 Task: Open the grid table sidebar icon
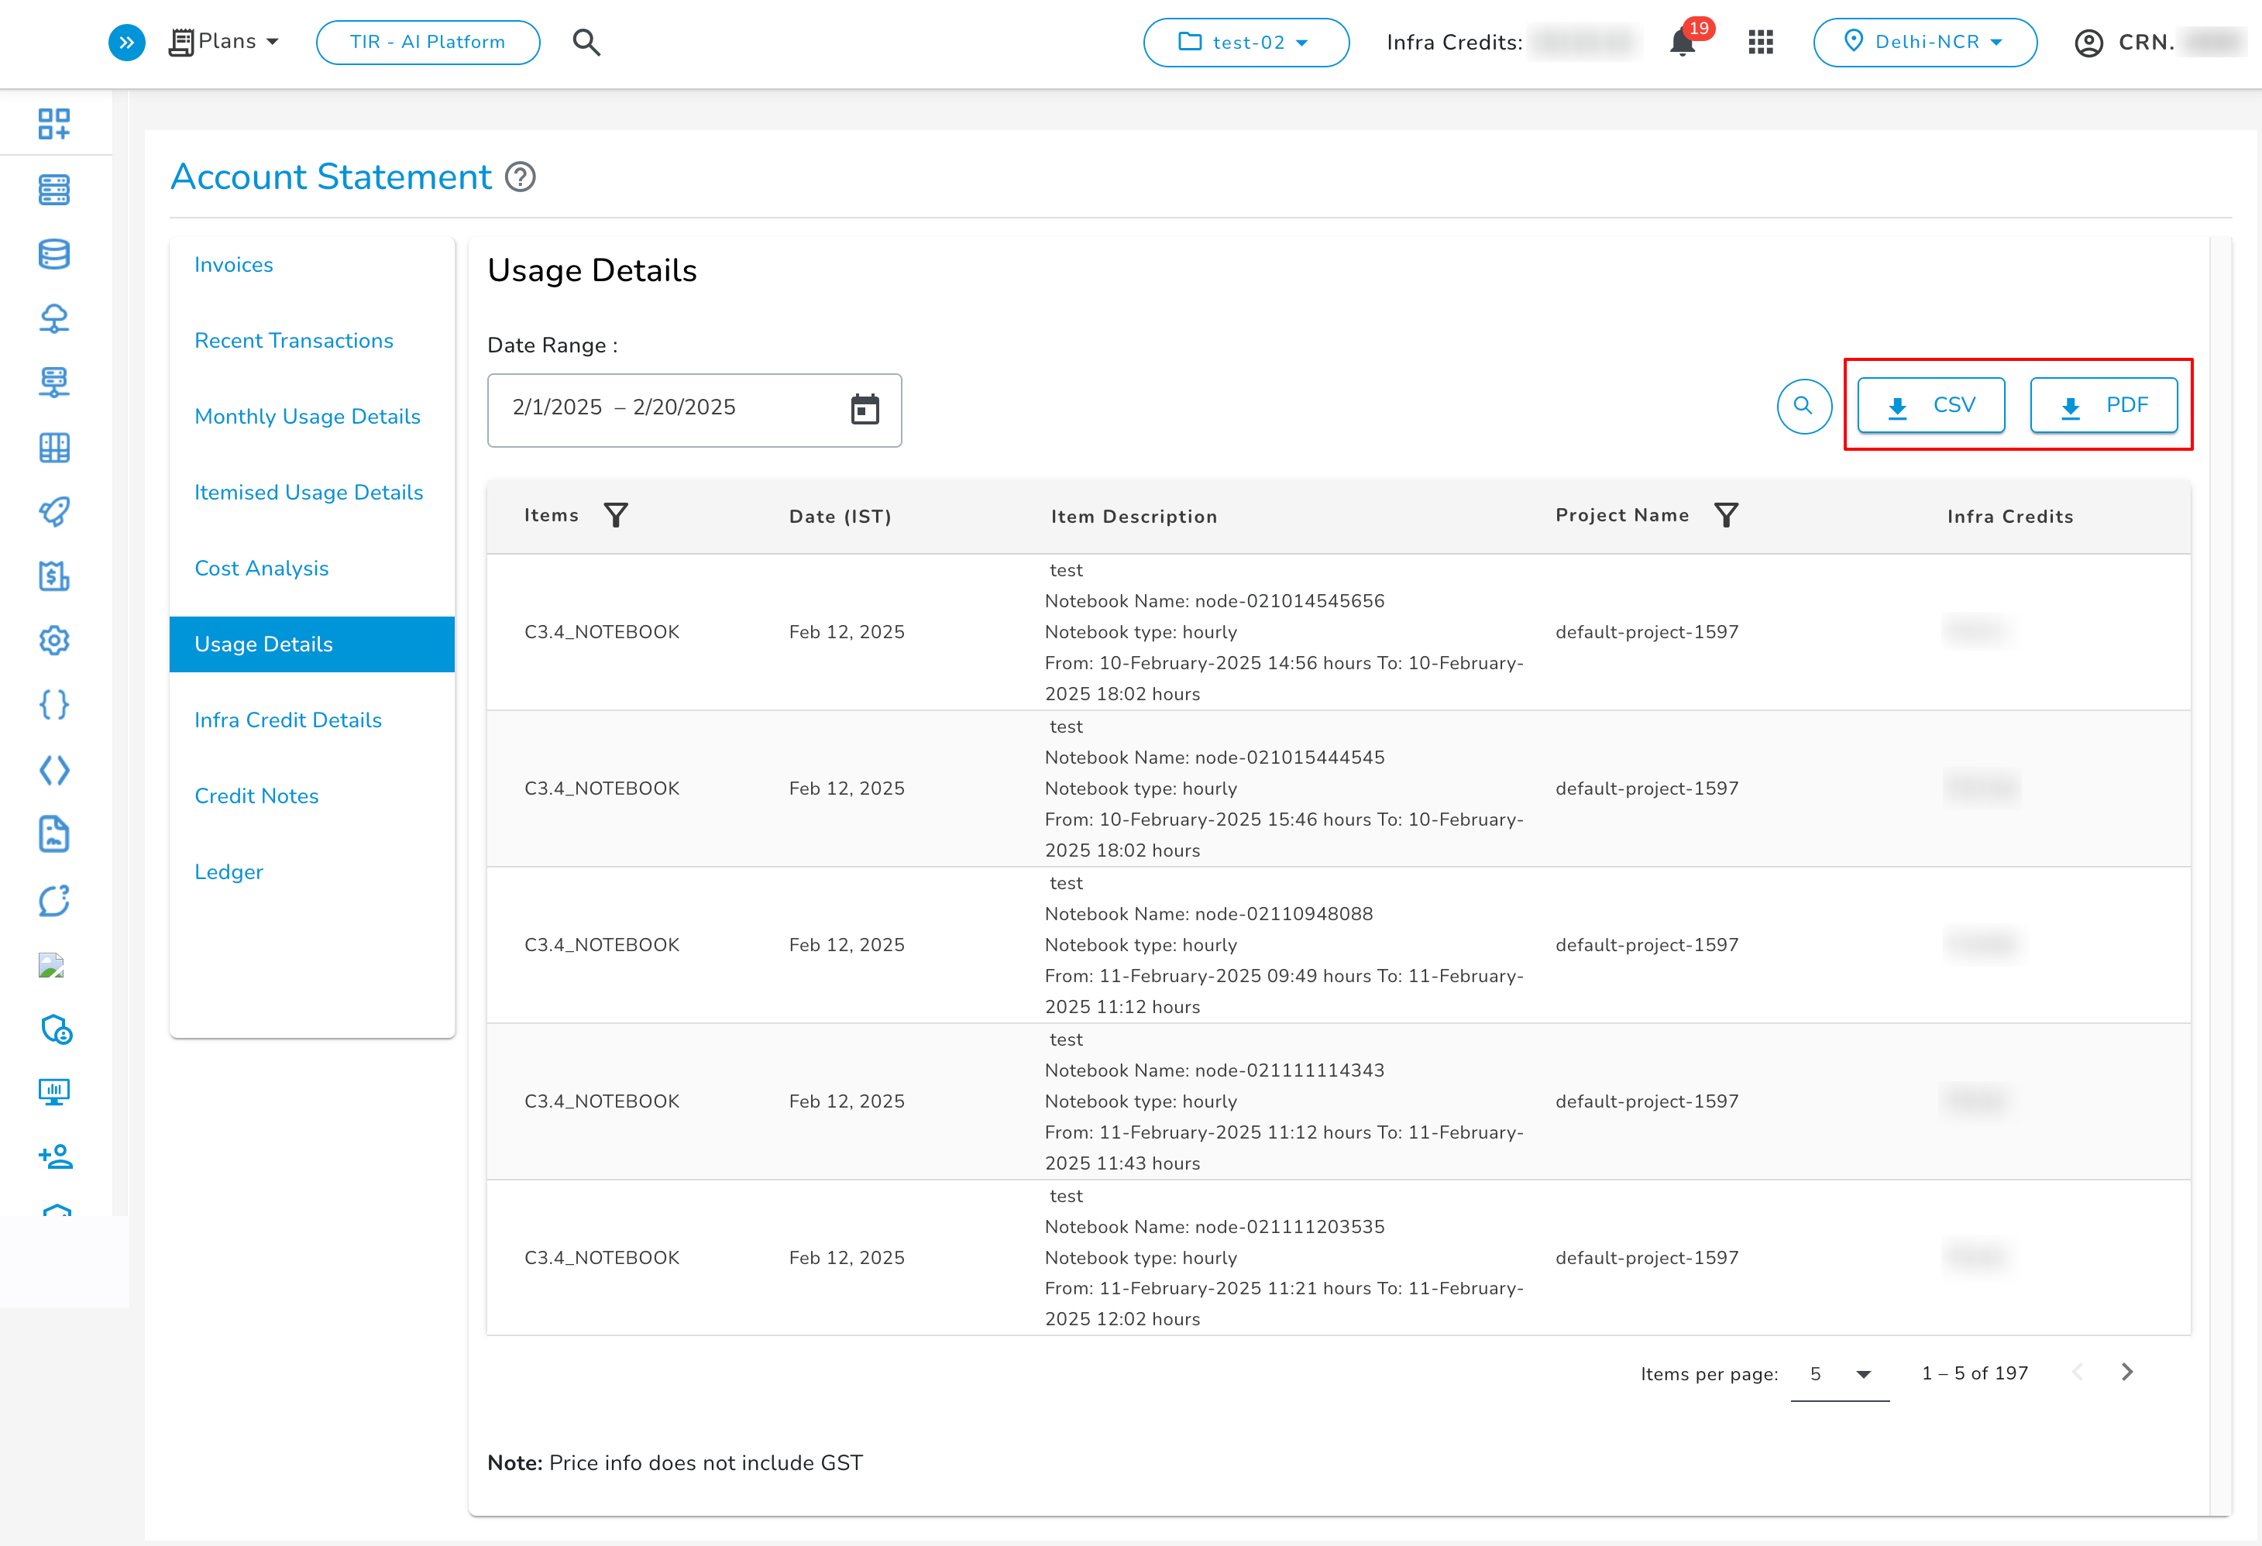[54, 448]
